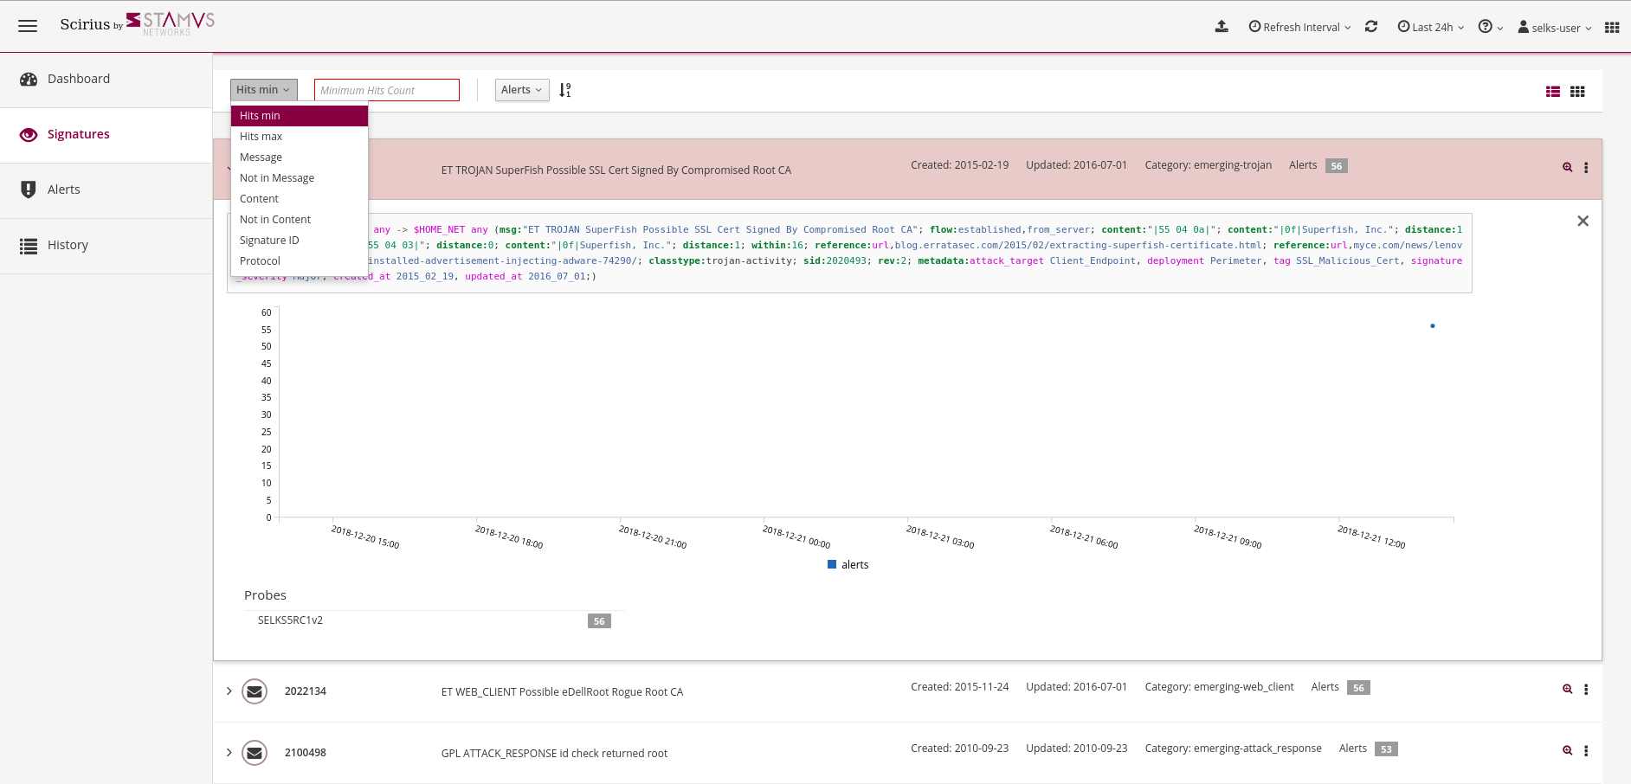This screenshot has width=1631, height=784.
Task: Open the hamburger navigation menu
Action: (28, 26)
